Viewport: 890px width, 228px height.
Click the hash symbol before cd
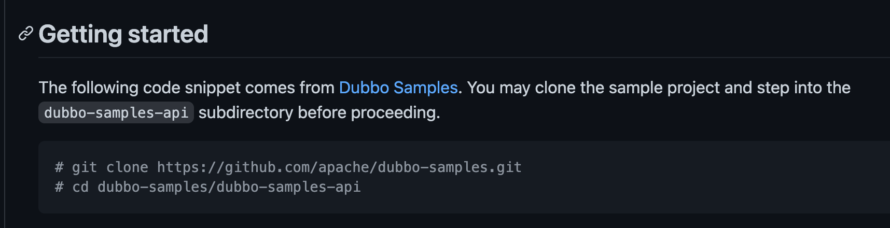(59, 187)
